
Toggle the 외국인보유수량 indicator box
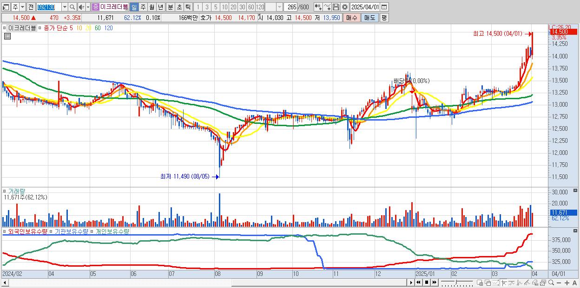coord(5,231)
